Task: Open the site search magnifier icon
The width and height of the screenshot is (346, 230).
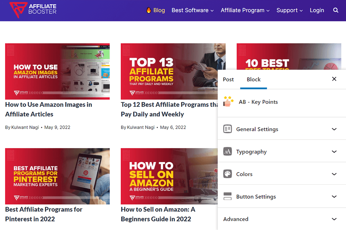Action: click(x=336, y=10)
